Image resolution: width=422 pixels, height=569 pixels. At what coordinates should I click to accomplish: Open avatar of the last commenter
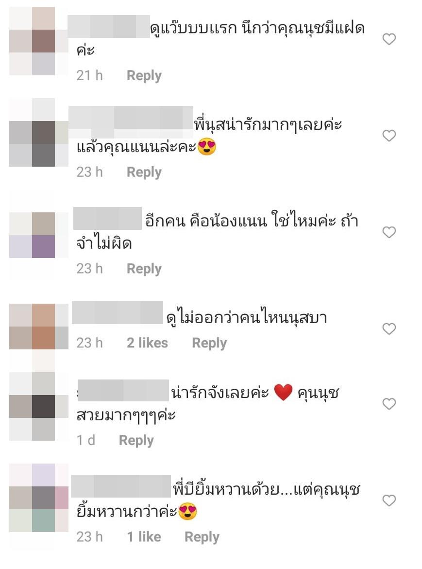coord(39,498)
